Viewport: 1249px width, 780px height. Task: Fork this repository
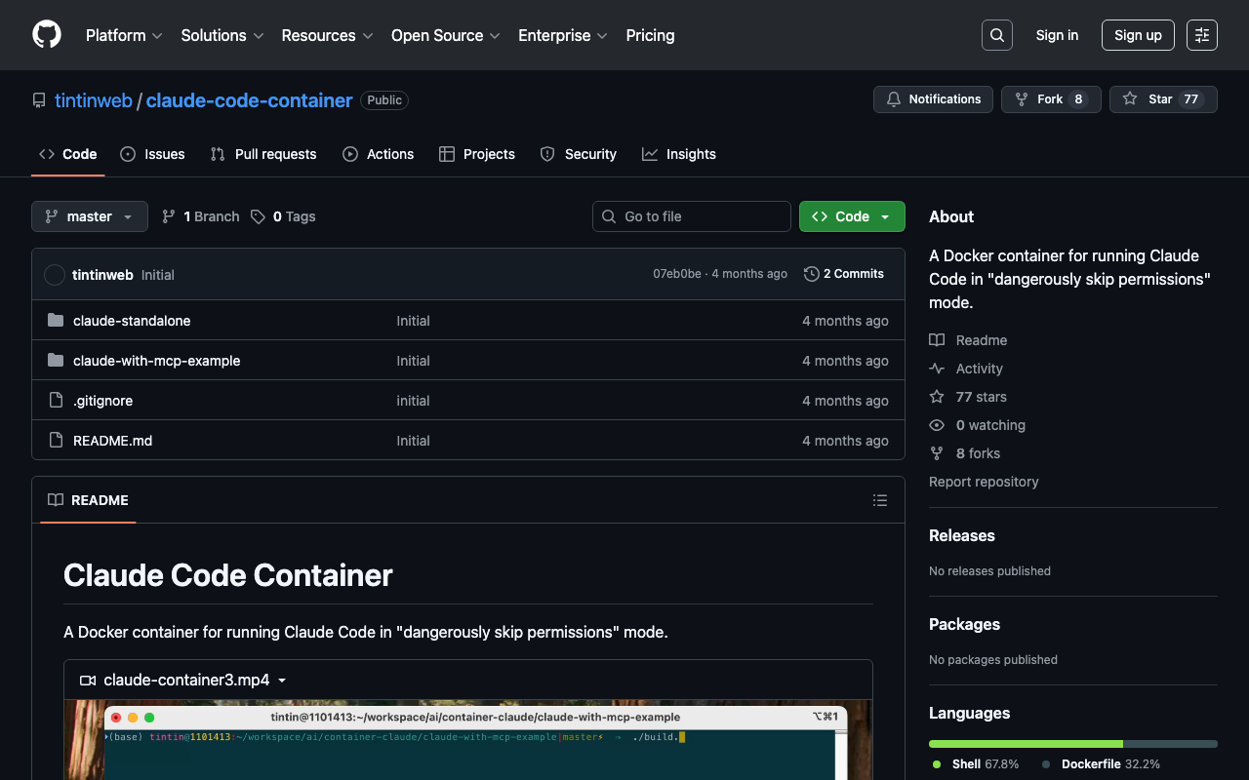1050,99
